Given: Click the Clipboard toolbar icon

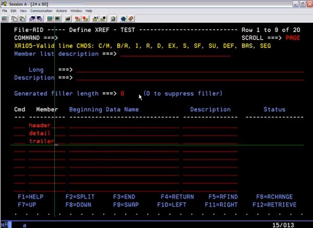Looking at the screenshot, I should point(113,19).
